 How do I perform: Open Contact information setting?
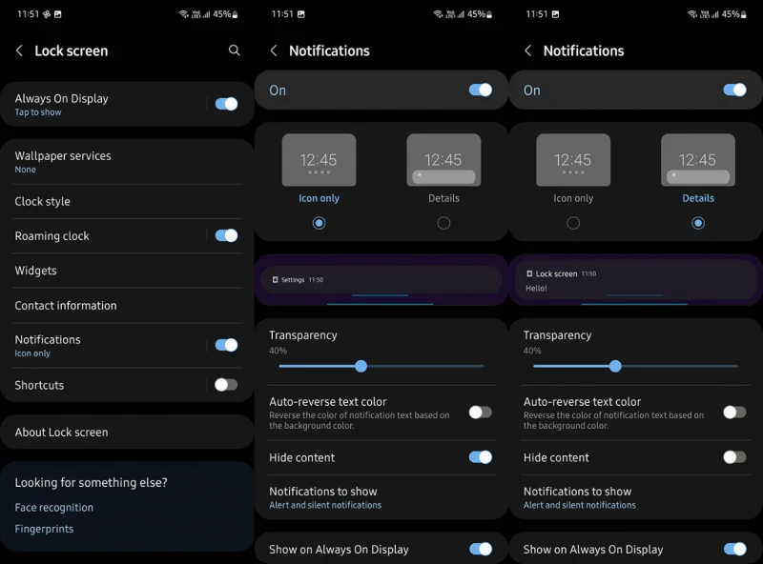(128, 305)
